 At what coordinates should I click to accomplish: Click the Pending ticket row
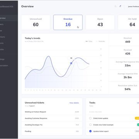(52, 131)
